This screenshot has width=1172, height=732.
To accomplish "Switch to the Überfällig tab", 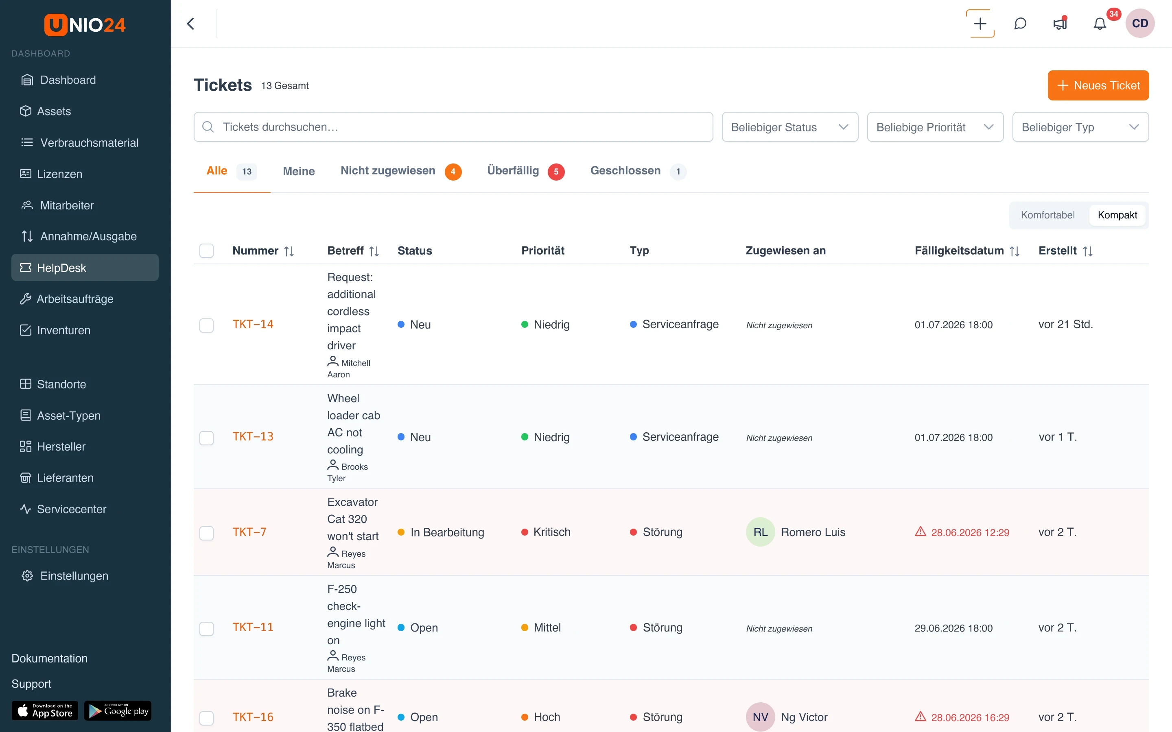I will [525, 171].
